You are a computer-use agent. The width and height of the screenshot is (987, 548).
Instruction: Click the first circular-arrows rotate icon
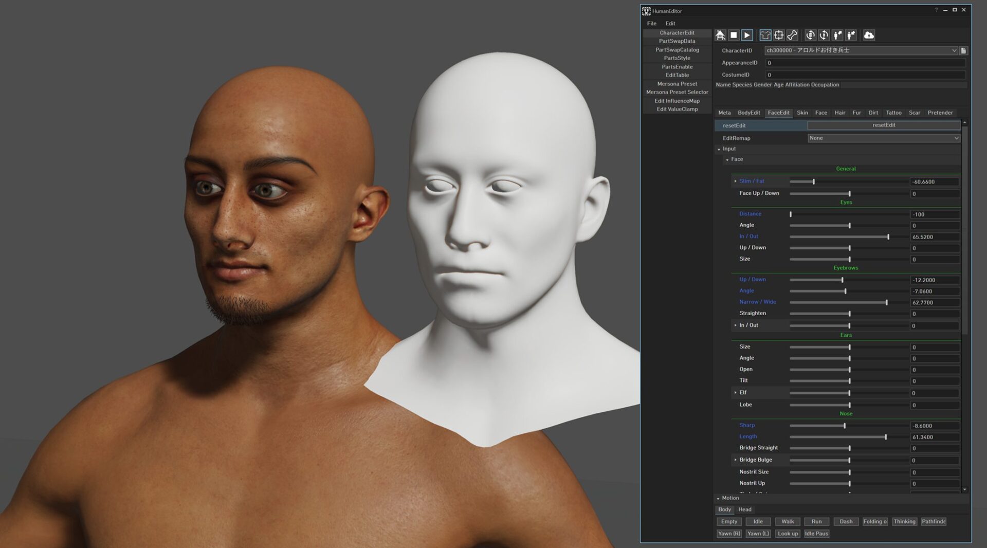[x=810, y=35]
